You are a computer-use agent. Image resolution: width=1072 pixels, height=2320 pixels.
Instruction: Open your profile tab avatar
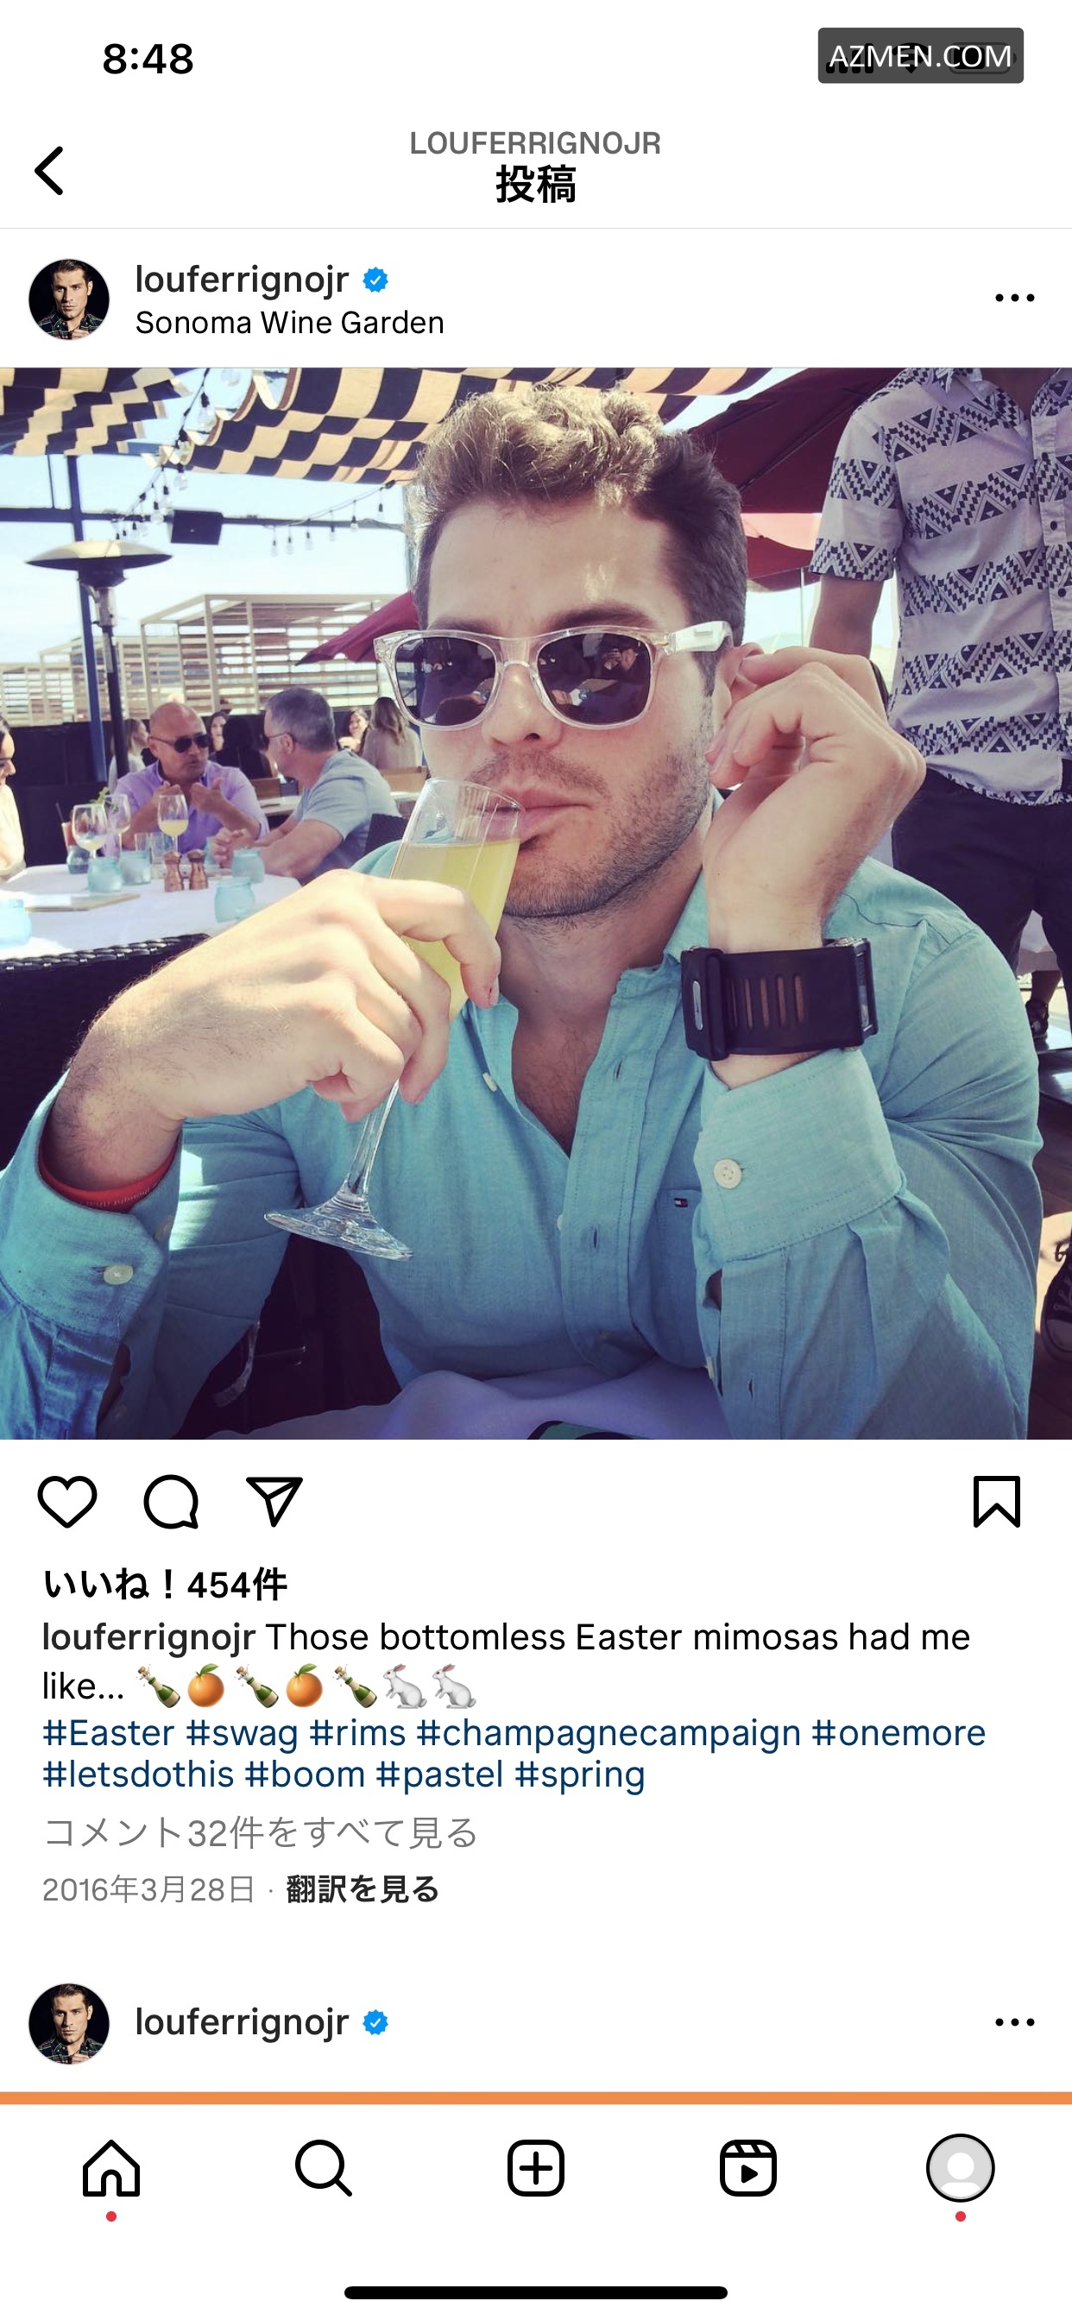(x=961, y=2168)
